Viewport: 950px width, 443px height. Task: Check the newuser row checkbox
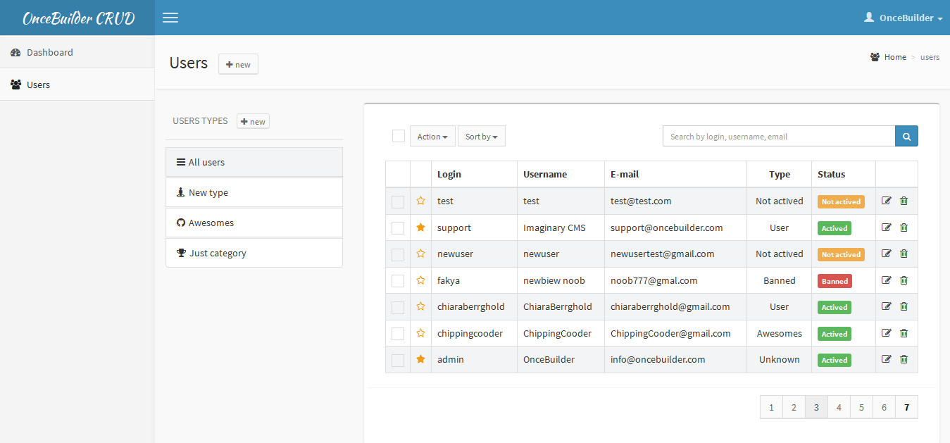tap(398, 254)
